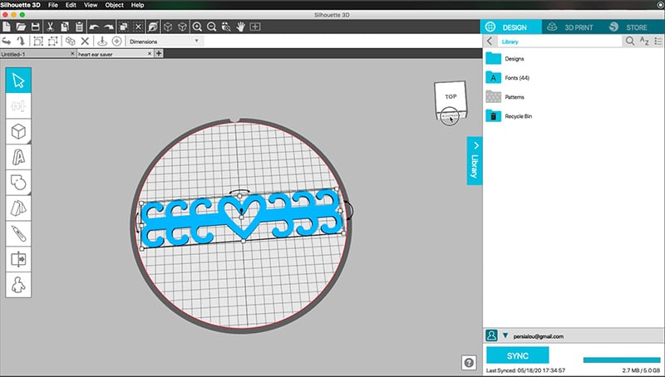Undo the last action
This screenshot has width=665, height=377.
(94, 27)
